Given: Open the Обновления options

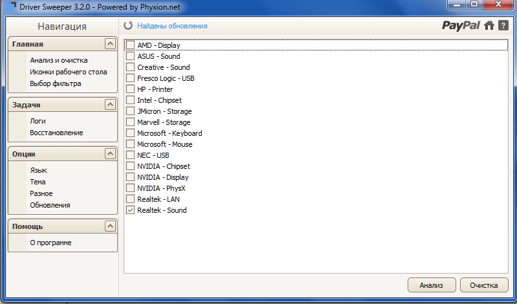Looking at the screenshot, I should click(50, 205).
